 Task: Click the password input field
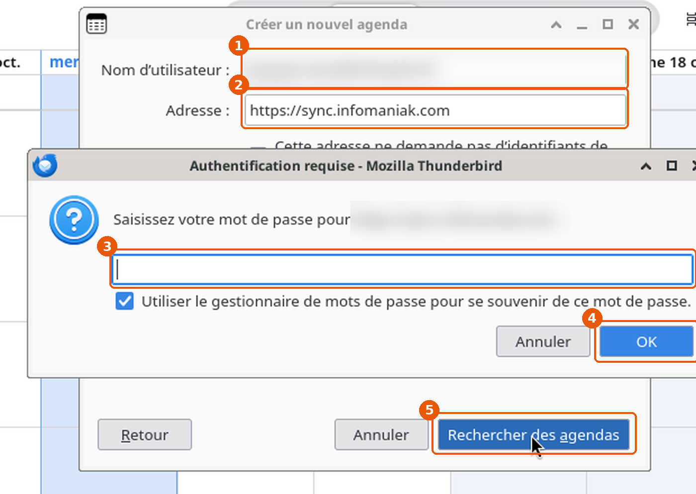pyautogui.click(x=403, y=270)
